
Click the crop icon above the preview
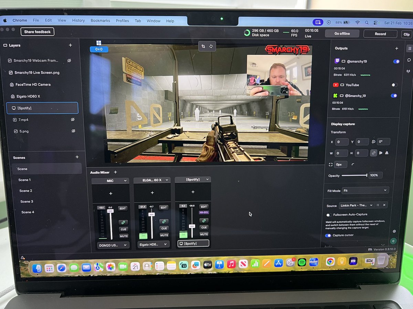click(203, 46)
